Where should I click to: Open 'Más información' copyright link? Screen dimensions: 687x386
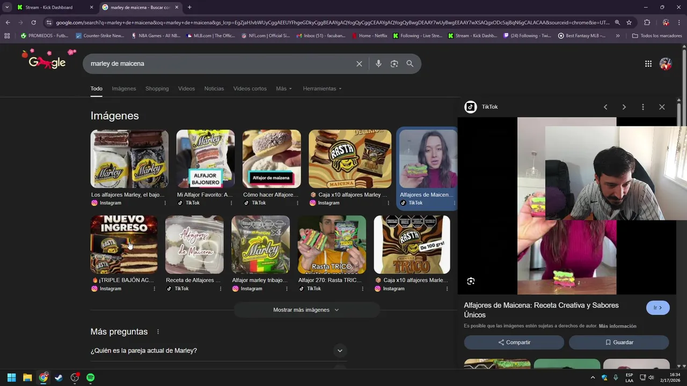click(x=617, y=326)
